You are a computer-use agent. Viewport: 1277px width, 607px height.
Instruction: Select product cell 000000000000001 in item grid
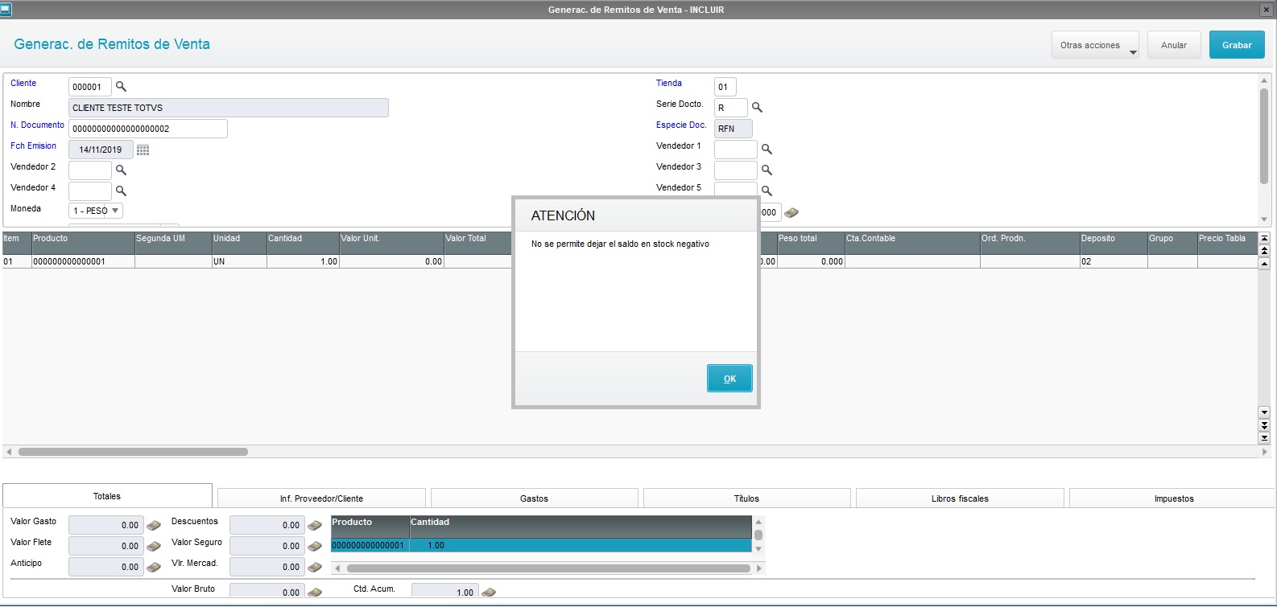83,261
